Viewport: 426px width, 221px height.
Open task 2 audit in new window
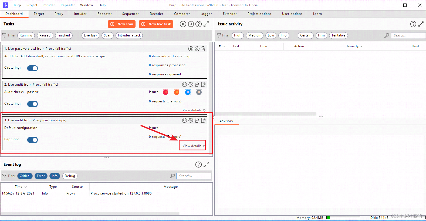204,85
